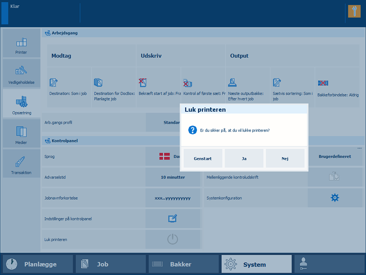Open Systemkonfiguration gear icon

tap(335, 198)
